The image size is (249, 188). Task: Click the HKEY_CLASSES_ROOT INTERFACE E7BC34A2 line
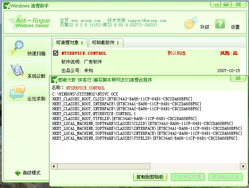(127, 109)
